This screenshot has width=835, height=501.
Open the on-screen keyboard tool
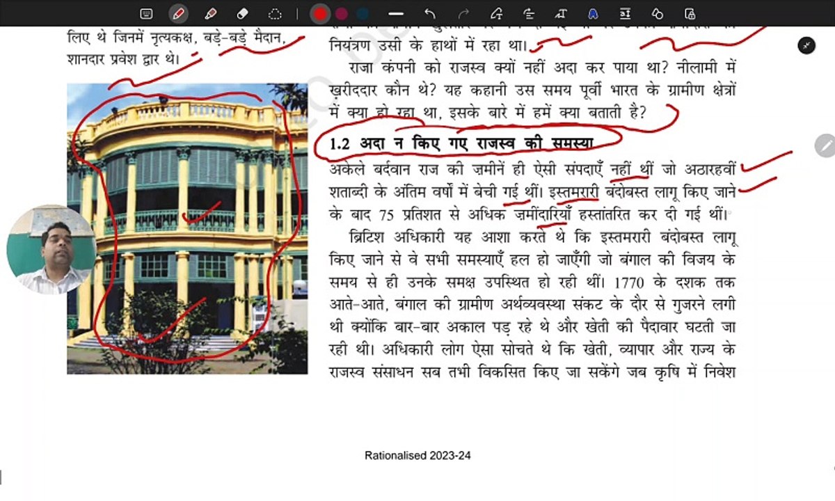pos(146,13)
